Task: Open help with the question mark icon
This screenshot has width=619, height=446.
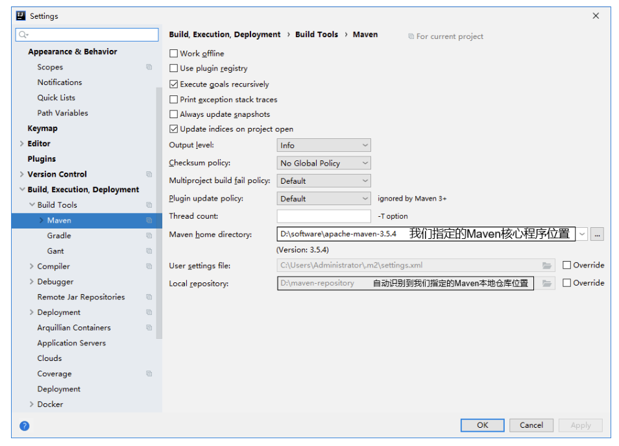Action: (x=25, y=426)
